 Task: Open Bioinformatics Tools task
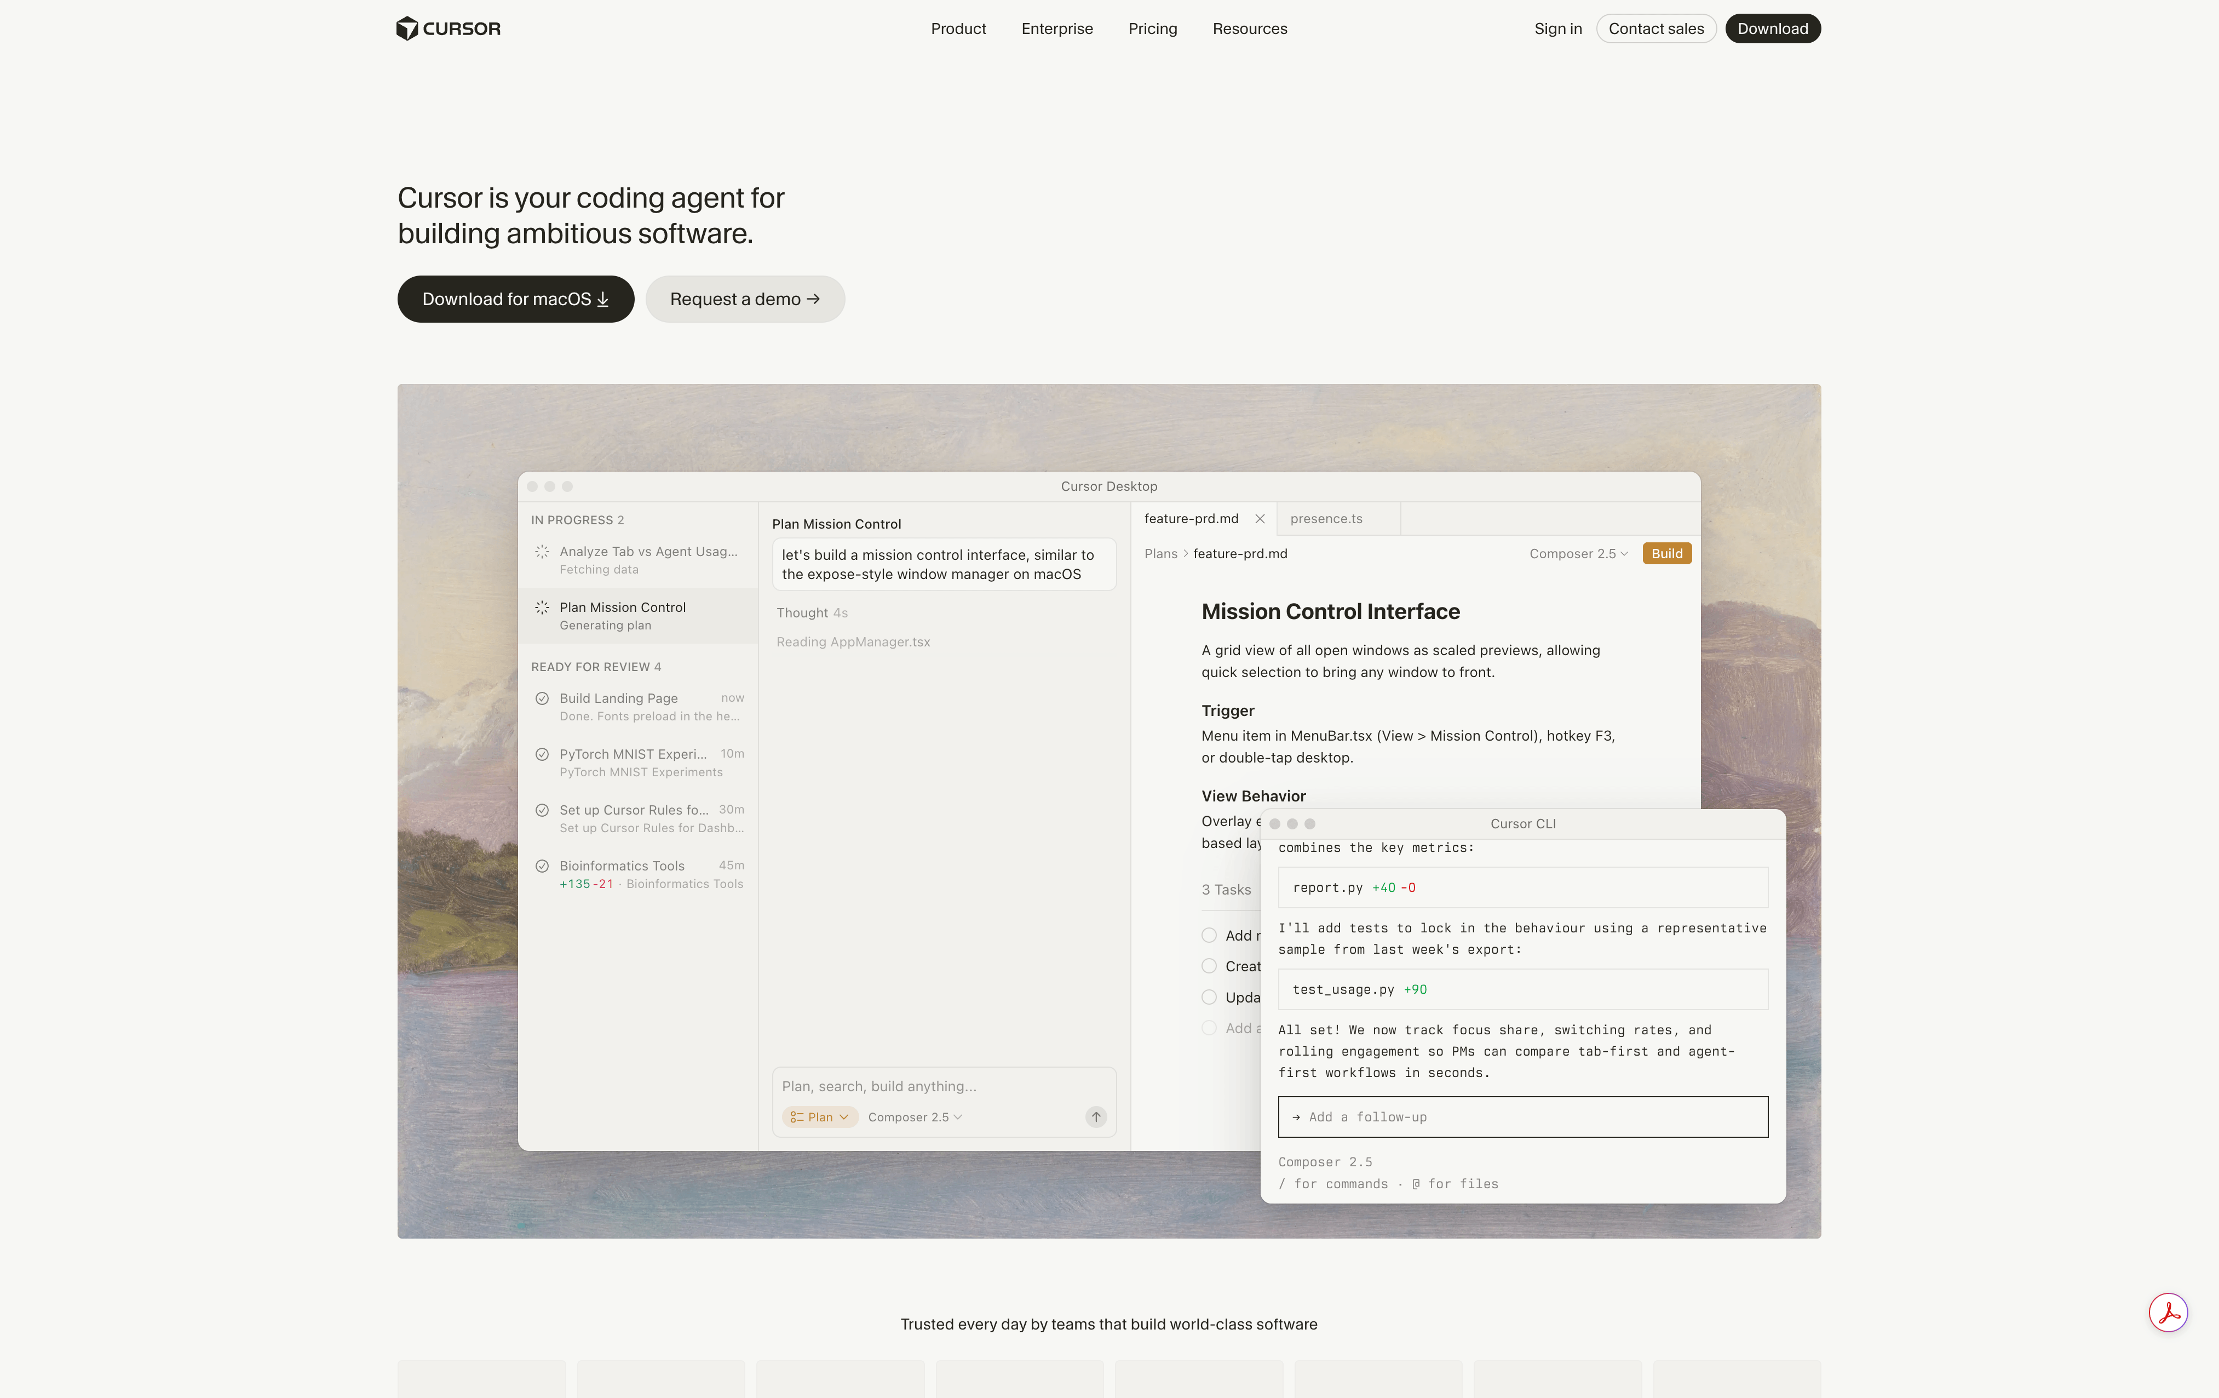(x=637, y=874)
